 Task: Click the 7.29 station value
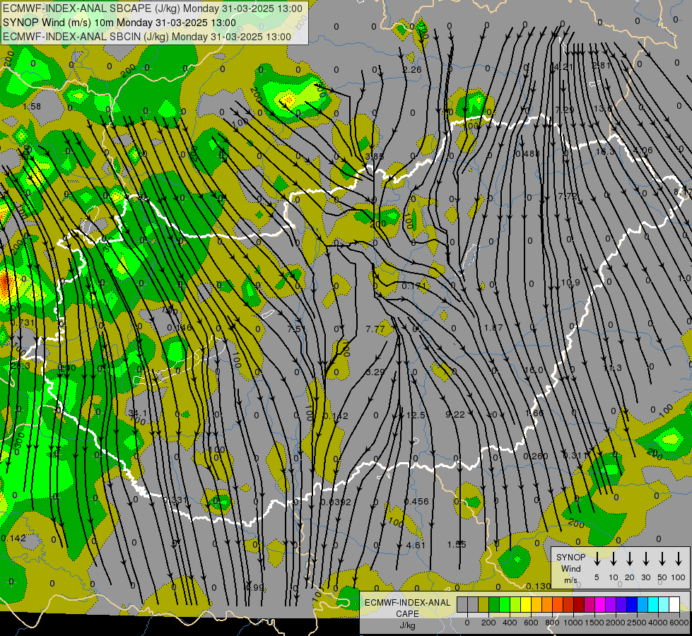565,110
